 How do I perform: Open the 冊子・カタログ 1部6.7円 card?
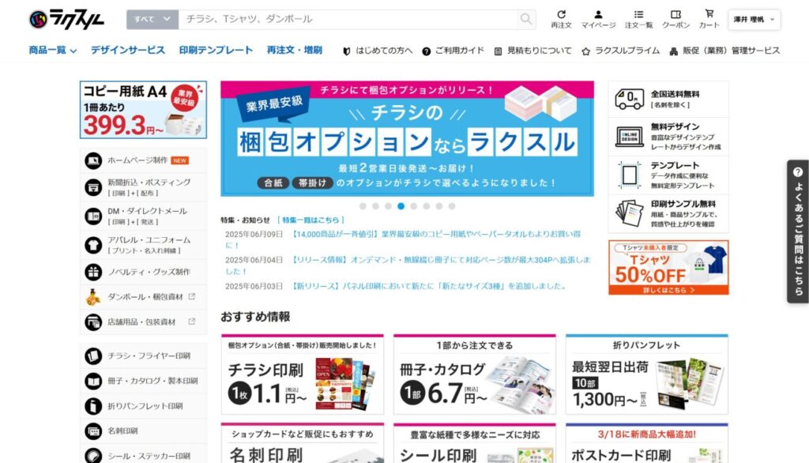[x=475, y=375]
